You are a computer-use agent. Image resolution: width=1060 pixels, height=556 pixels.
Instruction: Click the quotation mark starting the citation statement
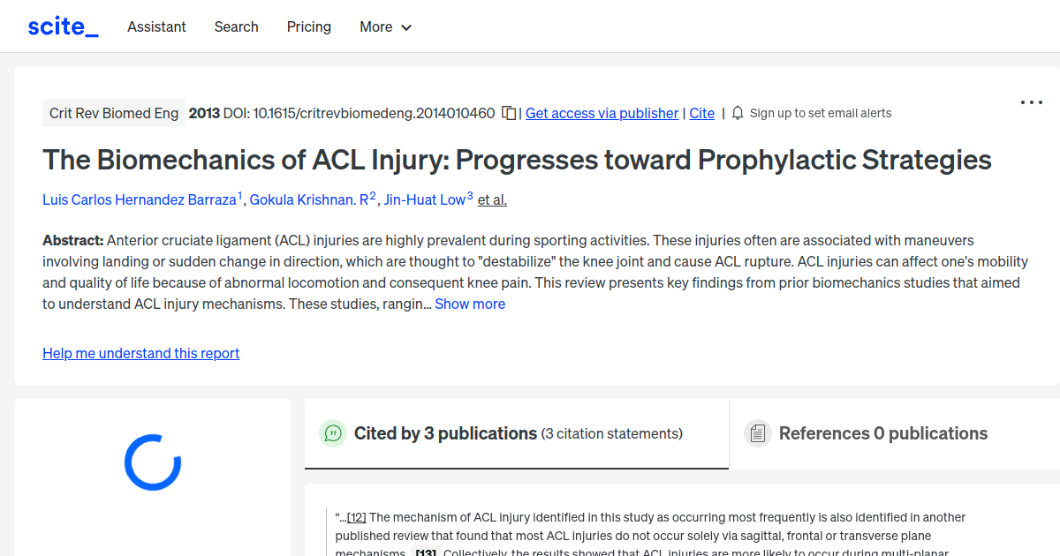339,516
